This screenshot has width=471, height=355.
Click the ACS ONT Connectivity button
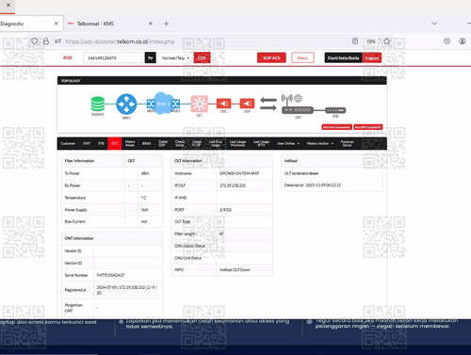click(x=336, y=127)
